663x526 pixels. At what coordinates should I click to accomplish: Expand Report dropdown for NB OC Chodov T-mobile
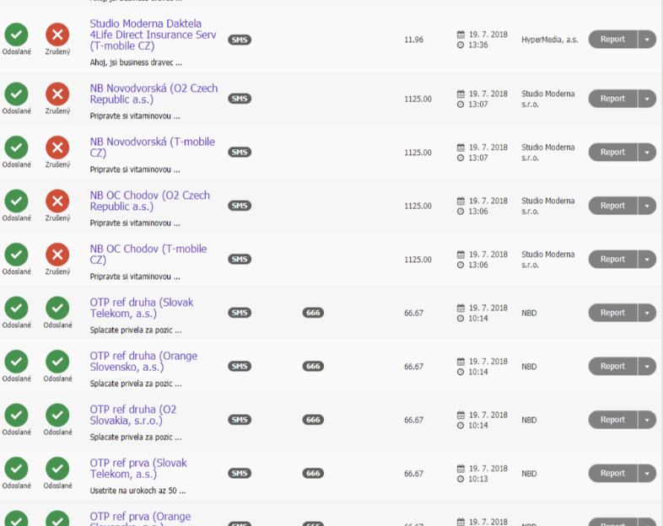point(647,259)
